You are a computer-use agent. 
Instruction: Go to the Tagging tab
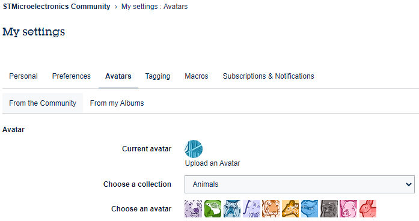point(158,76)
